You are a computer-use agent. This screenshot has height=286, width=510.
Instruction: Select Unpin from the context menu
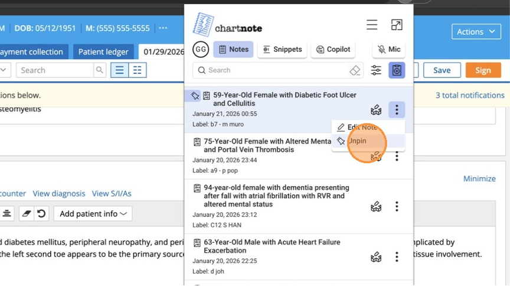[x=357, y=141]
